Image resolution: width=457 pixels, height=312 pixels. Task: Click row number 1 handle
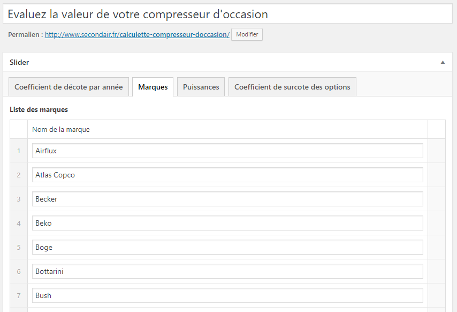tap(19, 151)
